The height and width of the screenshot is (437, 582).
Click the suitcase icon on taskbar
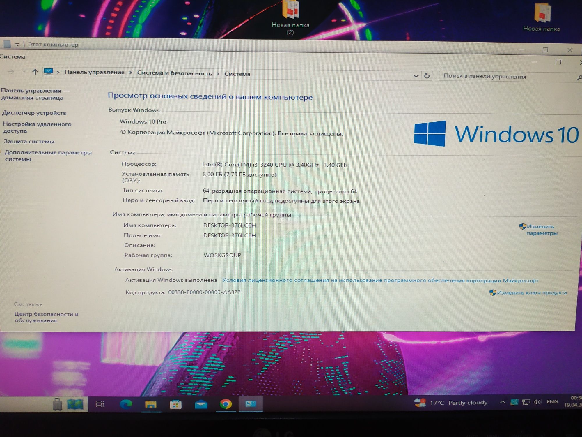point(57,404)
